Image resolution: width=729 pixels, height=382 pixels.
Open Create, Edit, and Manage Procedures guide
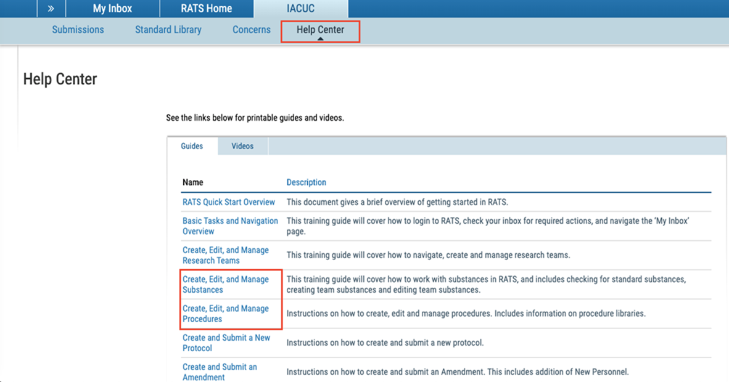pyautogui.click(x=226, y=314)
